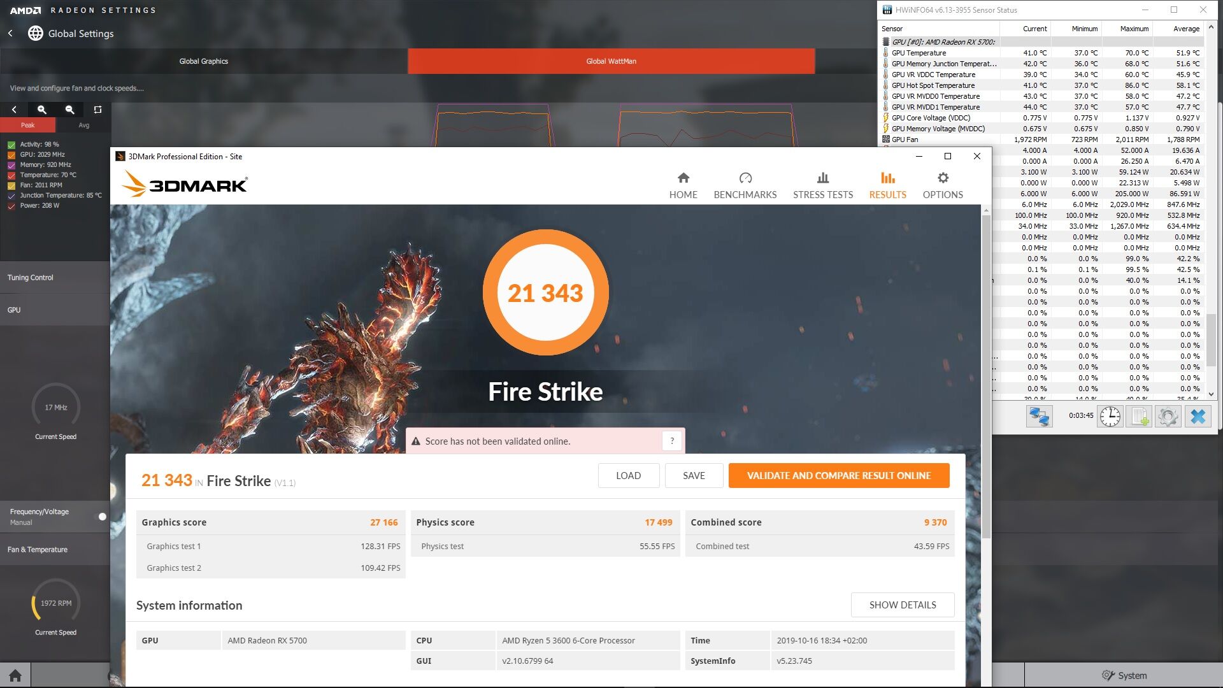Open the System button in Radeon Settings
Viewport: 1223px width, 688px height.
[x=1124, y=675]
